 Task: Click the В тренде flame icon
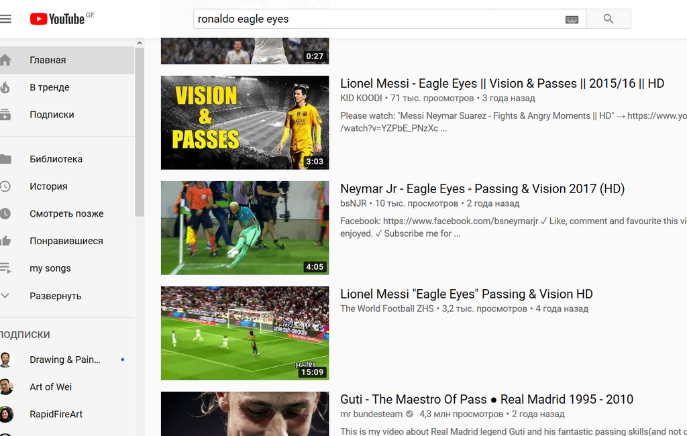(x=5, y=87)
